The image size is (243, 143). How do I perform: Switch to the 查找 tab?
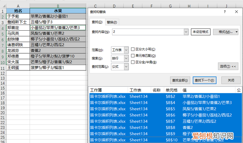pos(97,22)
